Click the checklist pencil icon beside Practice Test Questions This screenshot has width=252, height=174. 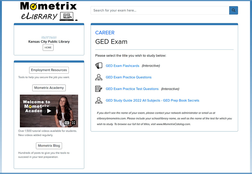tap(99, 89)
